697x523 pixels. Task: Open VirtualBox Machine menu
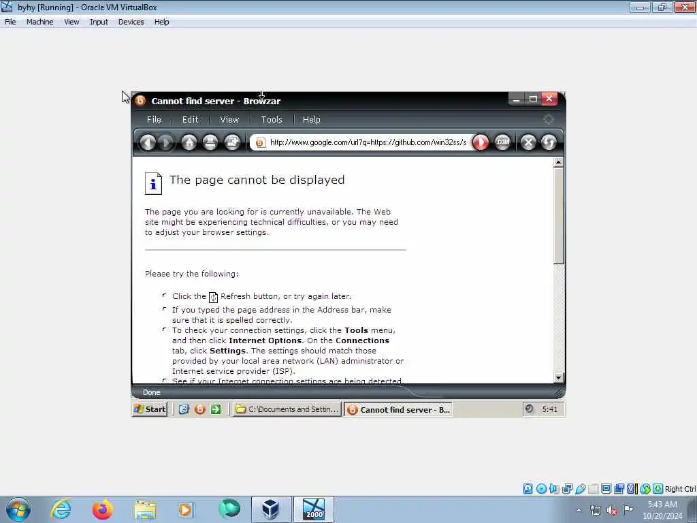39,22
